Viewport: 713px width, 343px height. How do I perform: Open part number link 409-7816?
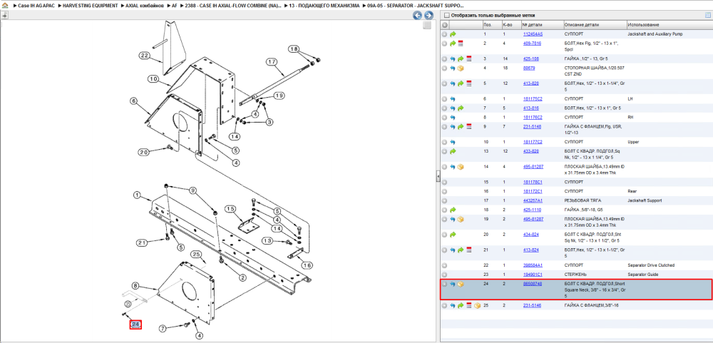click(532, 43)
